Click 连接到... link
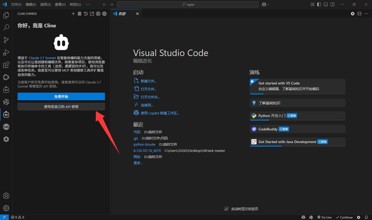372x220 pixels. click(x=147, y=105)
